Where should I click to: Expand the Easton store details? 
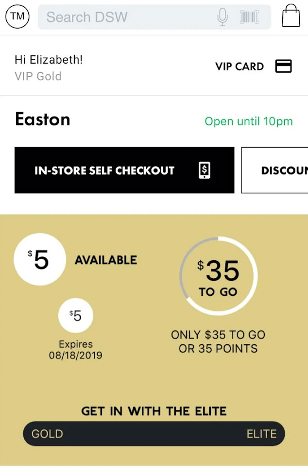(x=42, y=119)
